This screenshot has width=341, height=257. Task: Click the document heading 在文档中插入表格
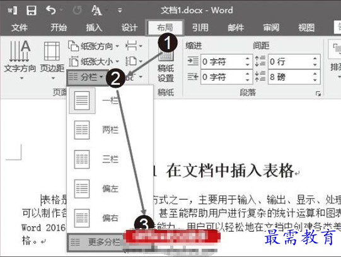coord(230,171)
